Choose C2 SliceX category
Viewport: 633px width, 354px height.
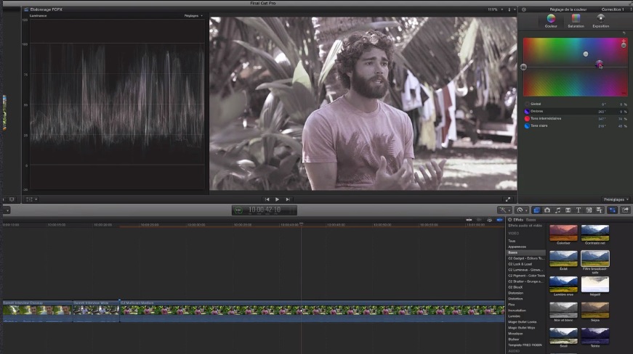[515, 287]
